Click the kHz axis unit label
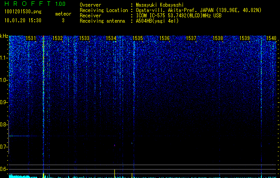The width and height of the screenshot is (280, 178). [4, 36]
